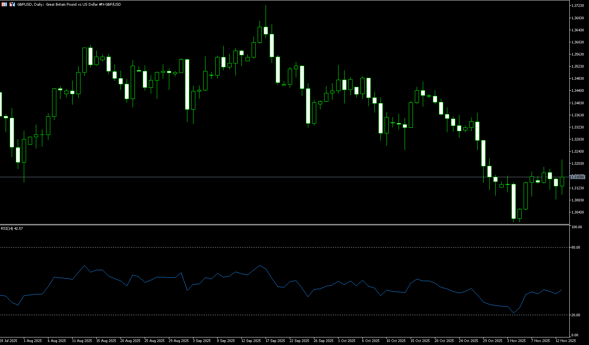This screenshot has height=345, width=589.
Task: Click the 3 Nov 2025 date label
Action: pos(516,341)
